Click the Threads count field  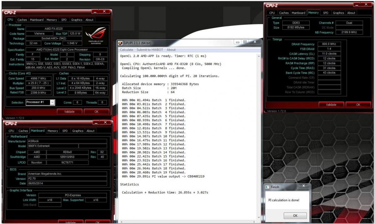(x=102, y=102)
